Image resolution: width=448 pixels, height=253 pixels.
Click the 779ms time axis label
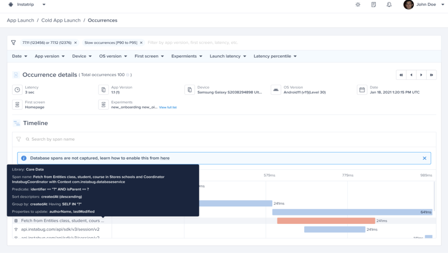pos(348,175)
